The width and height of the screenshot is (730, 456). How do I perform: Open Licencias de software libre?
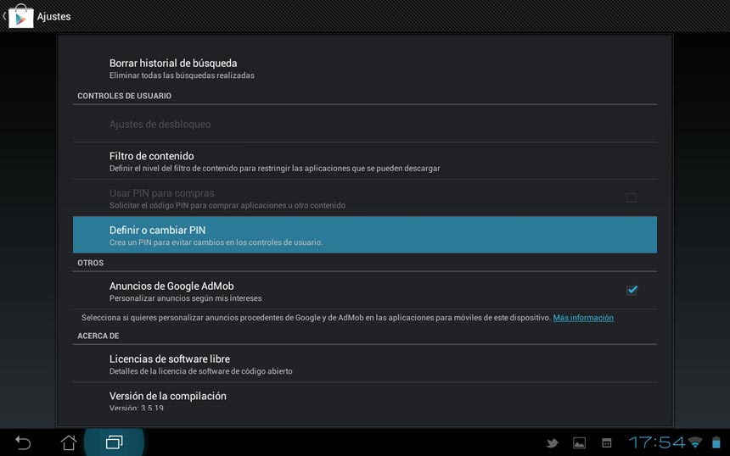pos(365,364)
